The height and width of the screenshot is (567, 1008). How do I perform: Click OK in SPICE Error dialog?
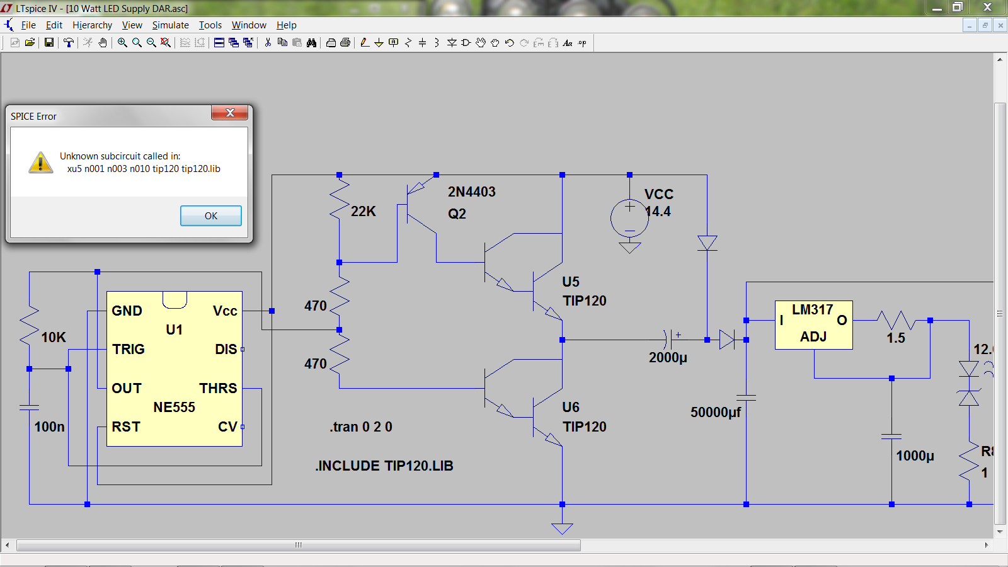tap(211, 215)
